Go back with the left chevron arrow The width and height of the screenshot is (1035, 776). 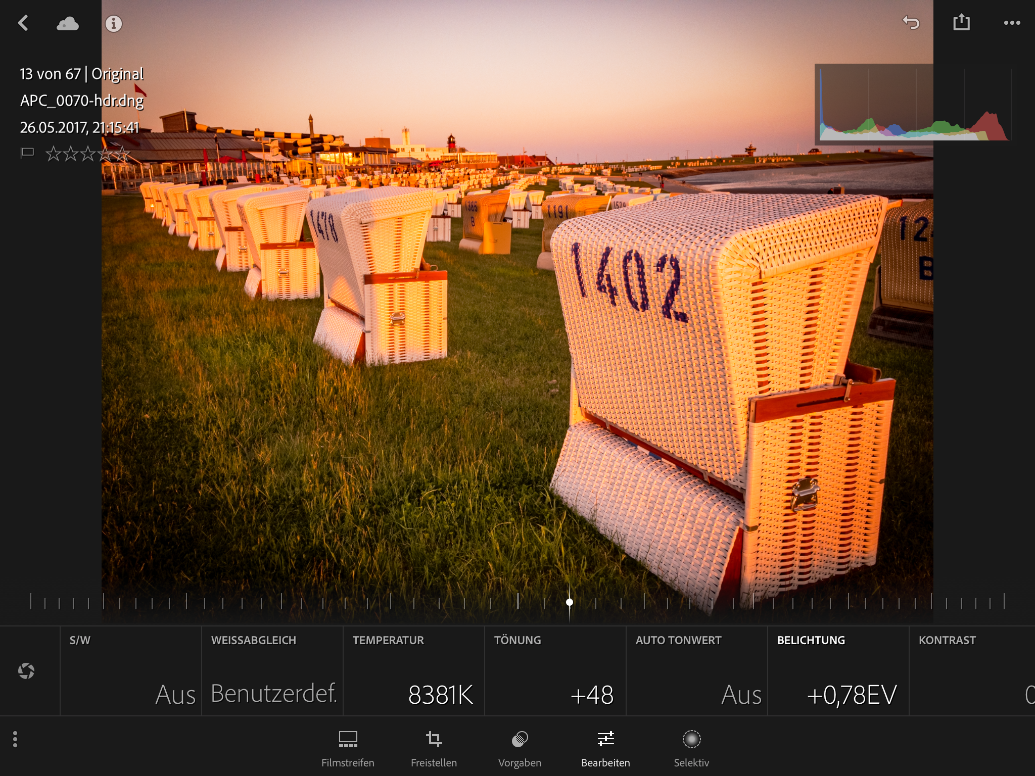[23, 23]
